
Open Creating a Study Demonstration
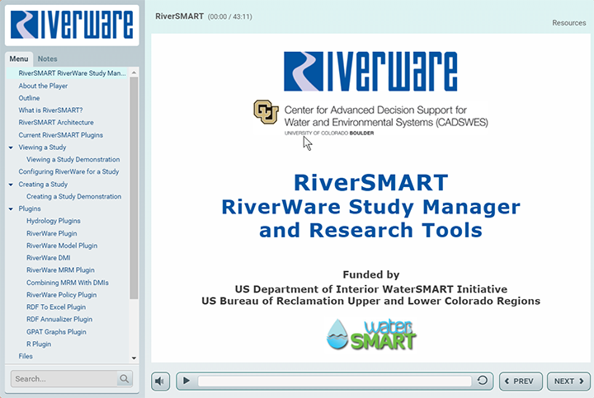(74, 197)
